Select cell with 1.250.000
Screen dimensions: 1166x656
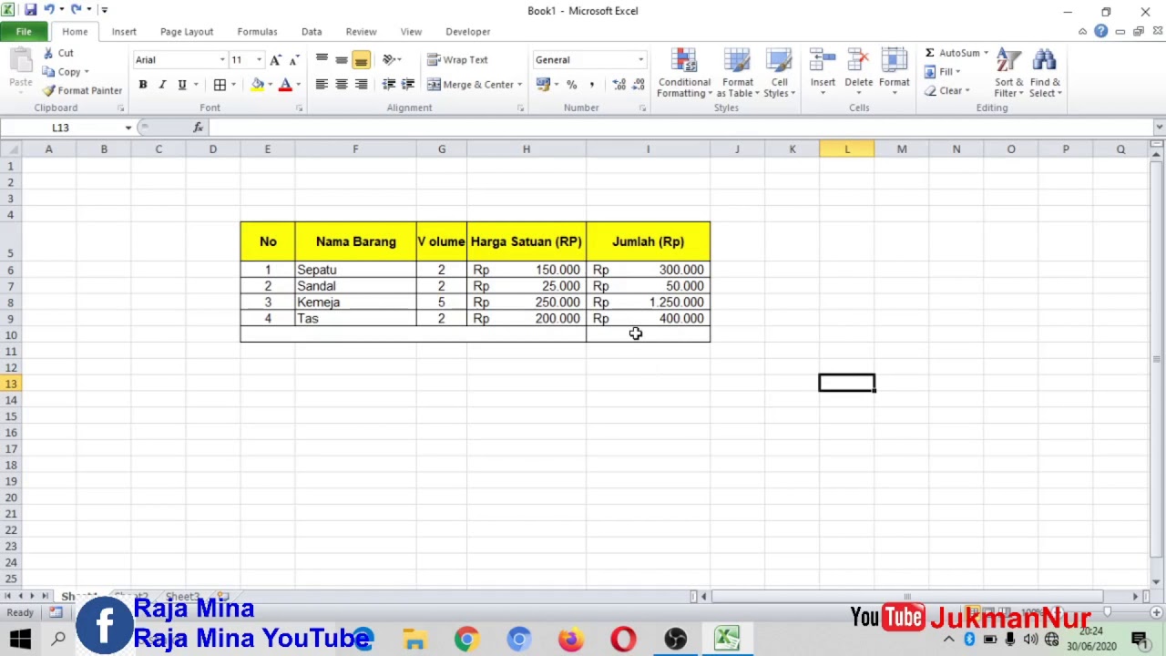click(x=648, y=302)
